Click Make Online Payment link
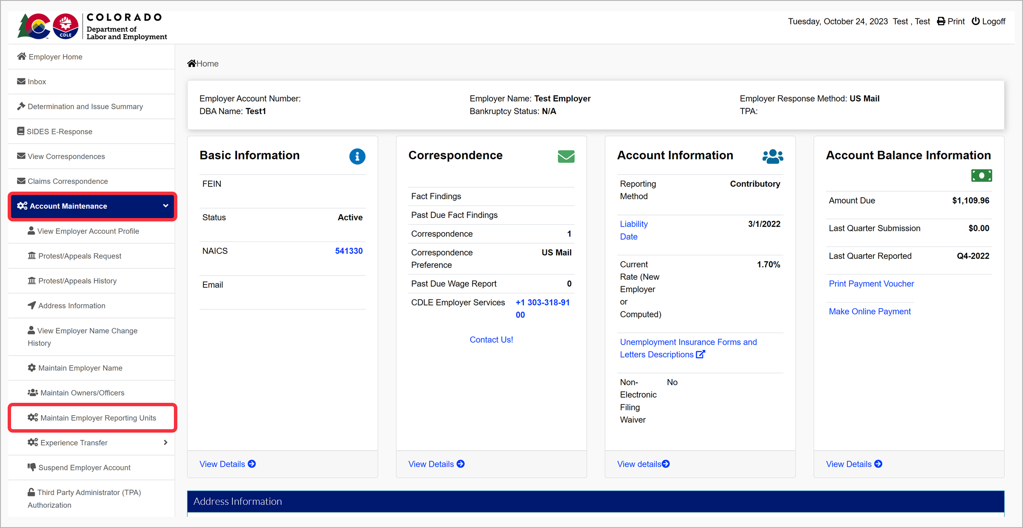The width and height of the screenshot is (1023, 528). [870, 311]
